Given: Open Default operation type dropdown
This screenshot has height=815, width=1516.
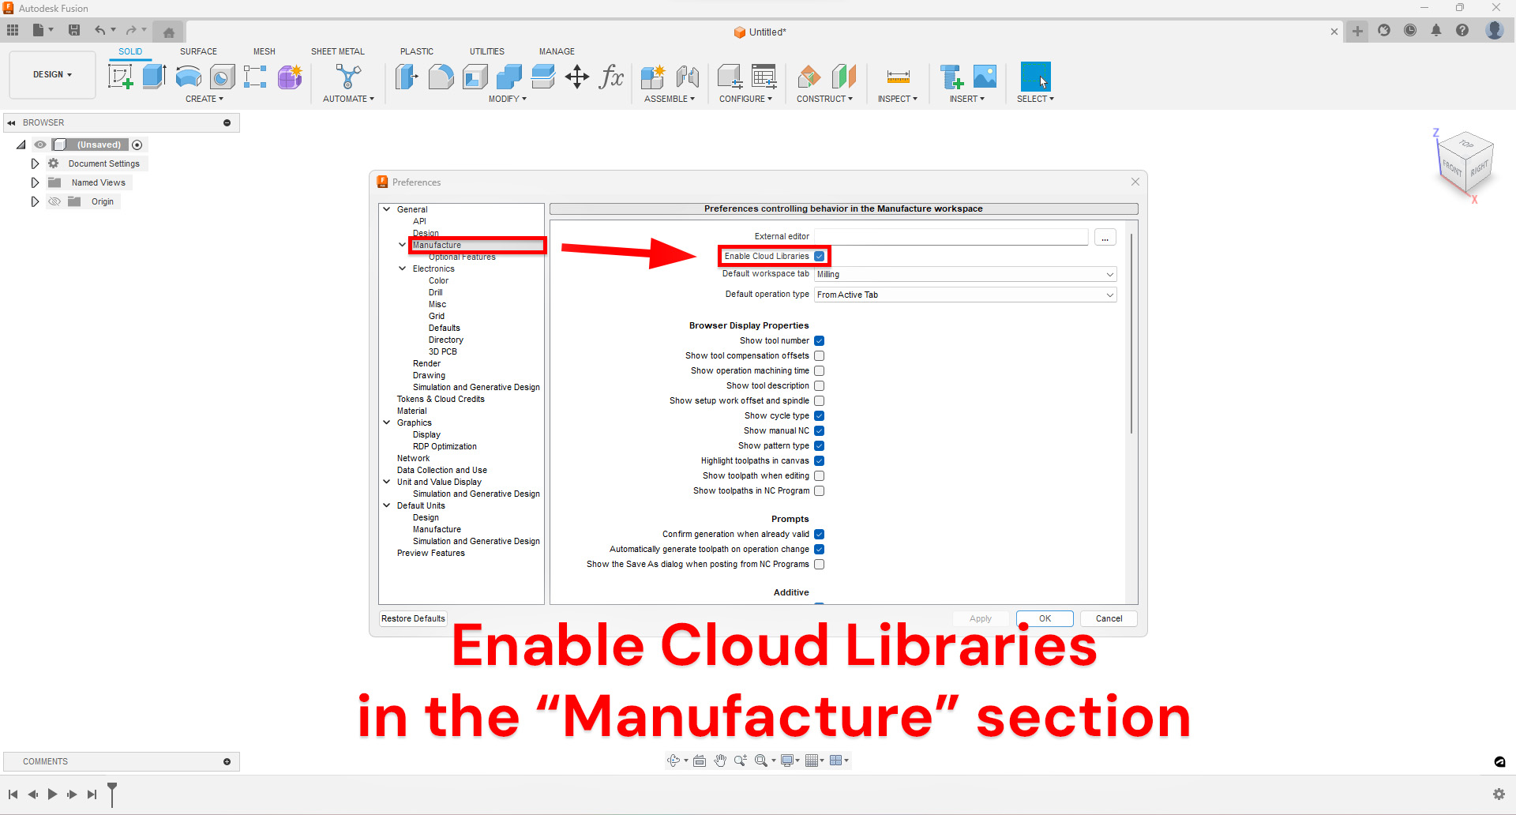Looking at the screenshot, I should point(965,295).
